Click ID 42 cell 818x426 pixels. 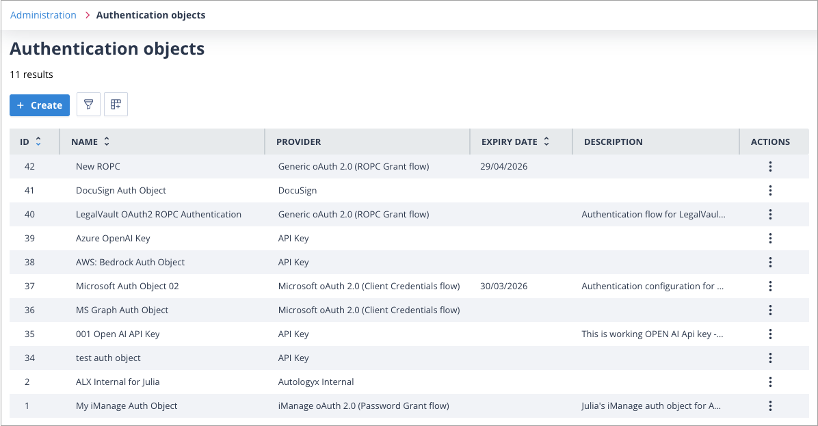29,166
